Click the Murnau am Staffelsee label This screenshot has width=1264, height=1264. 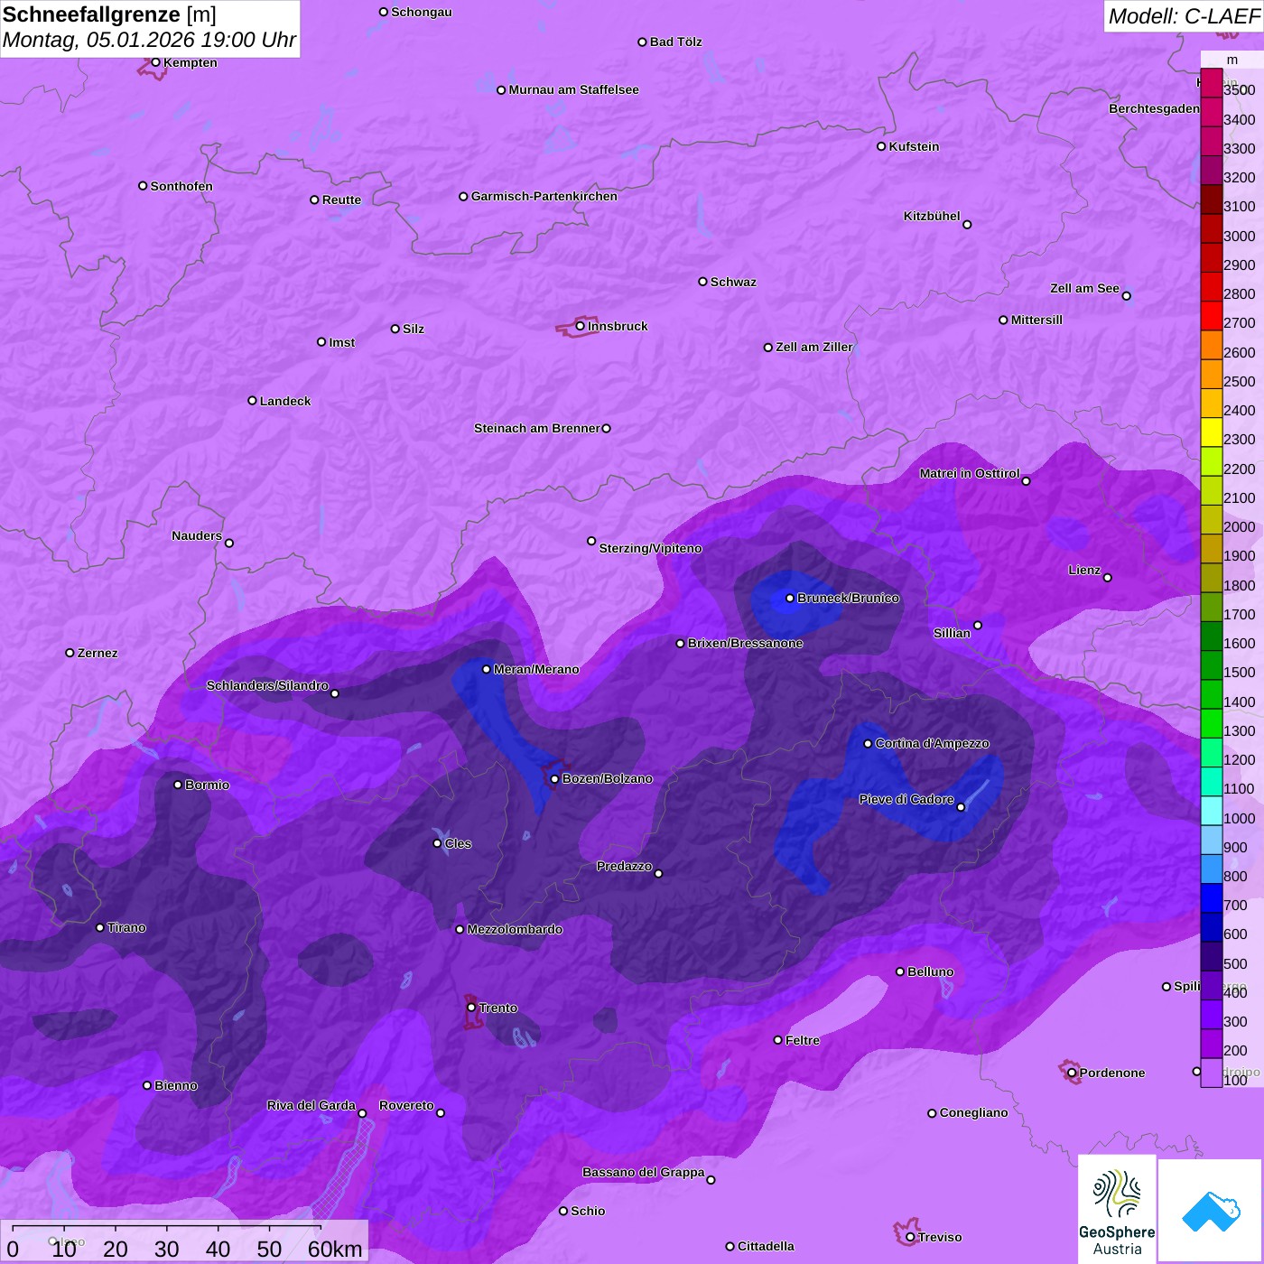coord(573,89)
